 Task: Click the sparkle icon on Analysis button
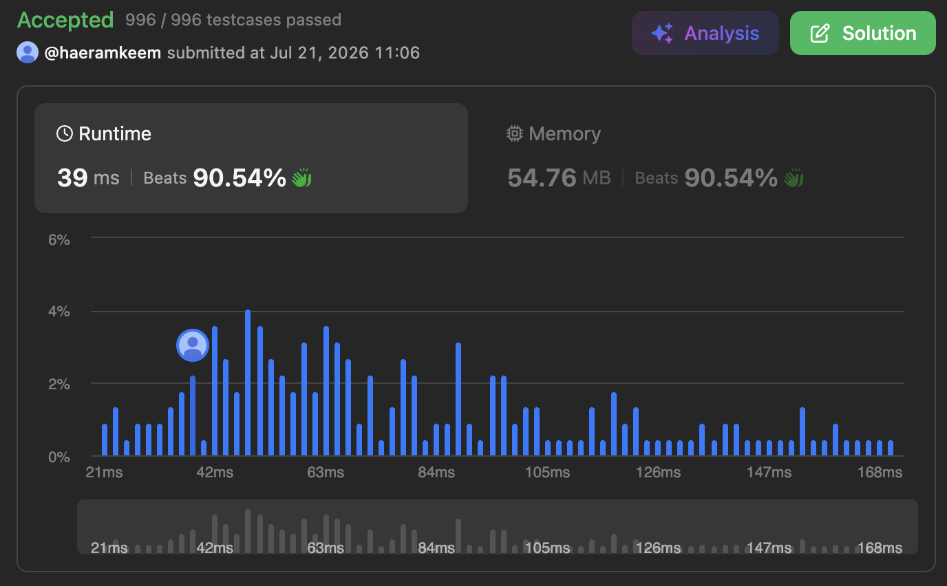[x=662, y=33]
